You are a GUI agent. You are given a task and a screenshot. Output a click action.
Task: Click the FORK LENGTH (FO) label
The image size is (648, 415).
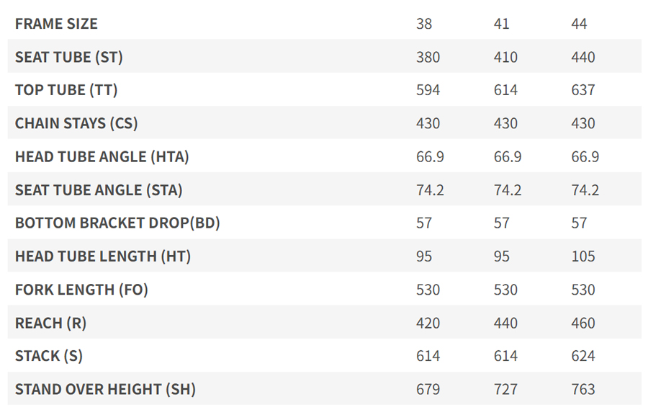tap(81, 290)
